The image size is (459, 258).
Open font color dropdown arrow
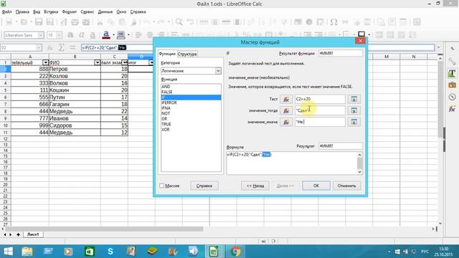tap(113, 35)
